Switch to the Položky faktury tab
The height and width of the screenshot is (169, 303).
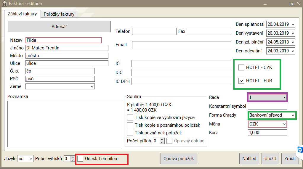(x=59, y=14)
